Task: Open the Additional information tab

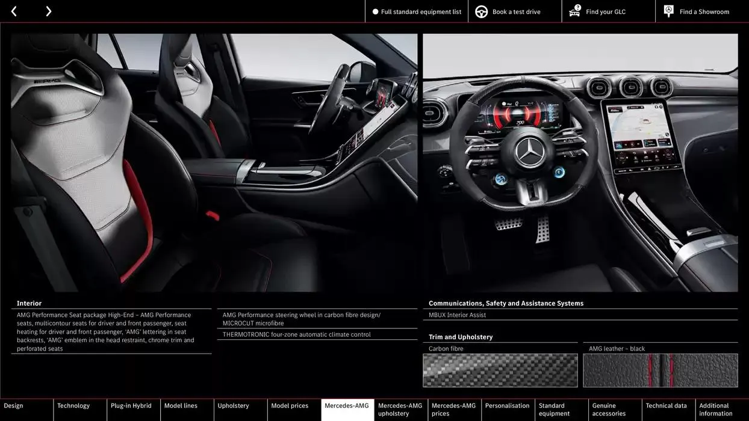Action: pos(723,410)
